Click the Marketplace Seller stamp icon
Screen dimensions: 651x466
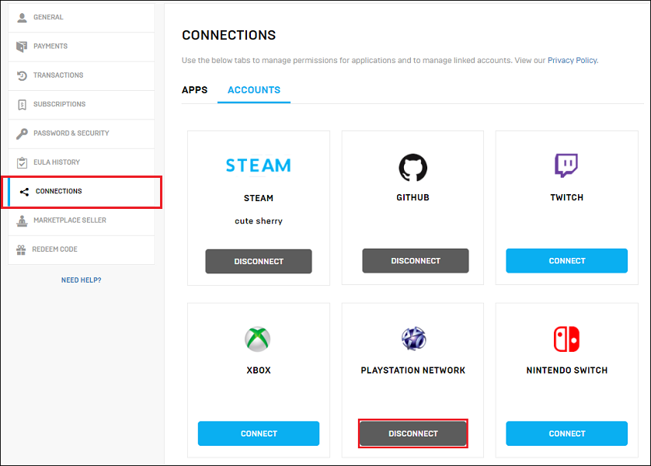[x=22, y=221]
